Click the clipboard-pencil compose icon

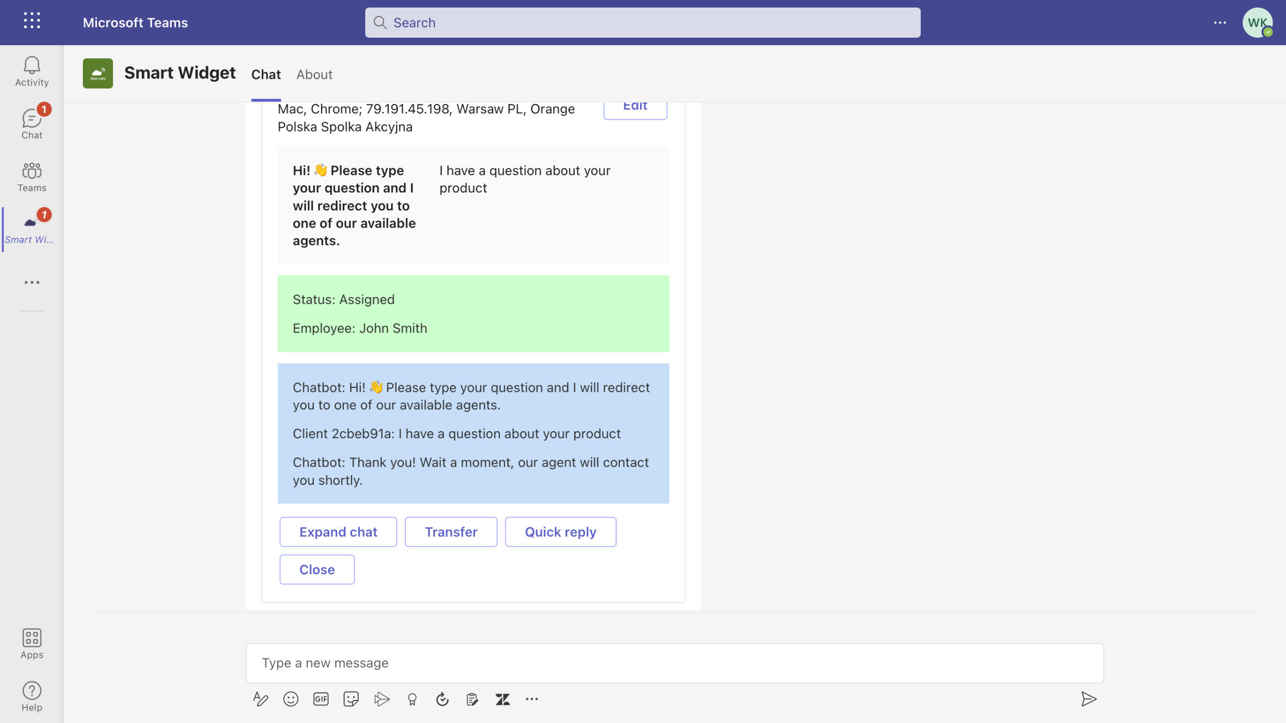click(472, 699)
